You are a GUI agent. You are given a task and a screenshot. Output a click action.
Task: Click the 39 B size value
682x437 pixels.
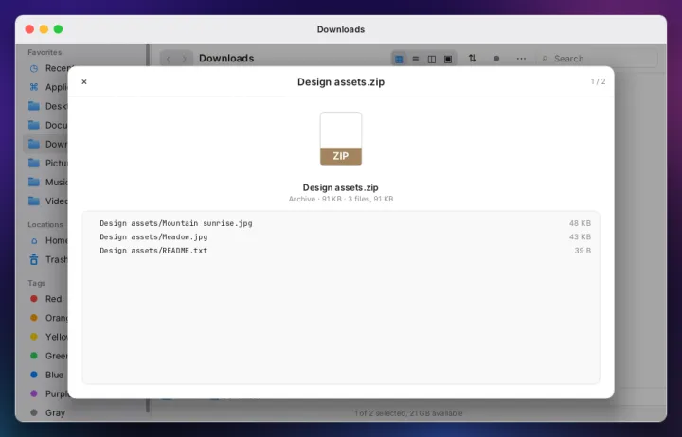click(583, 251)
